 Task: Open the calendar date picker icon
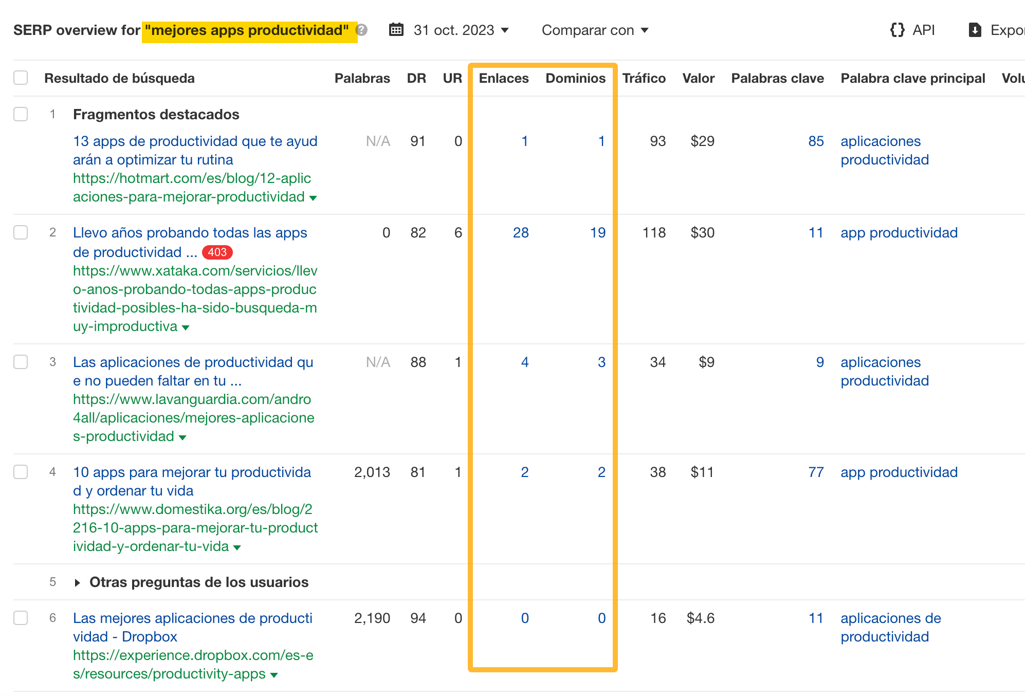pyautogui.click(x=395, y=30)
